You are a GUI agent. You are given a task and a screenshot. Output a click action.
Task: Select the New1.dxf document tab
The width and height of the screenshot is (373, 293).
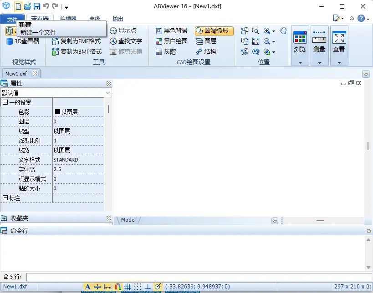click(16, 74)
